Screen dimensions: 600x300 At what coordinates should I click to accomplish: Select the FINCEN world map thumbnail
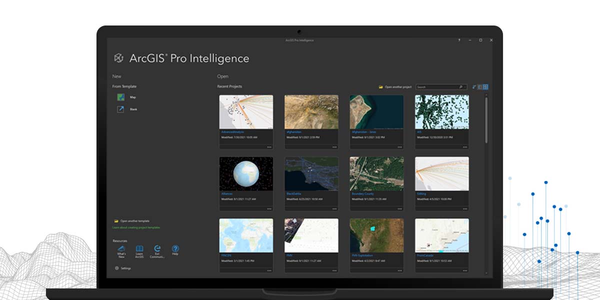(x=246, y=235)
